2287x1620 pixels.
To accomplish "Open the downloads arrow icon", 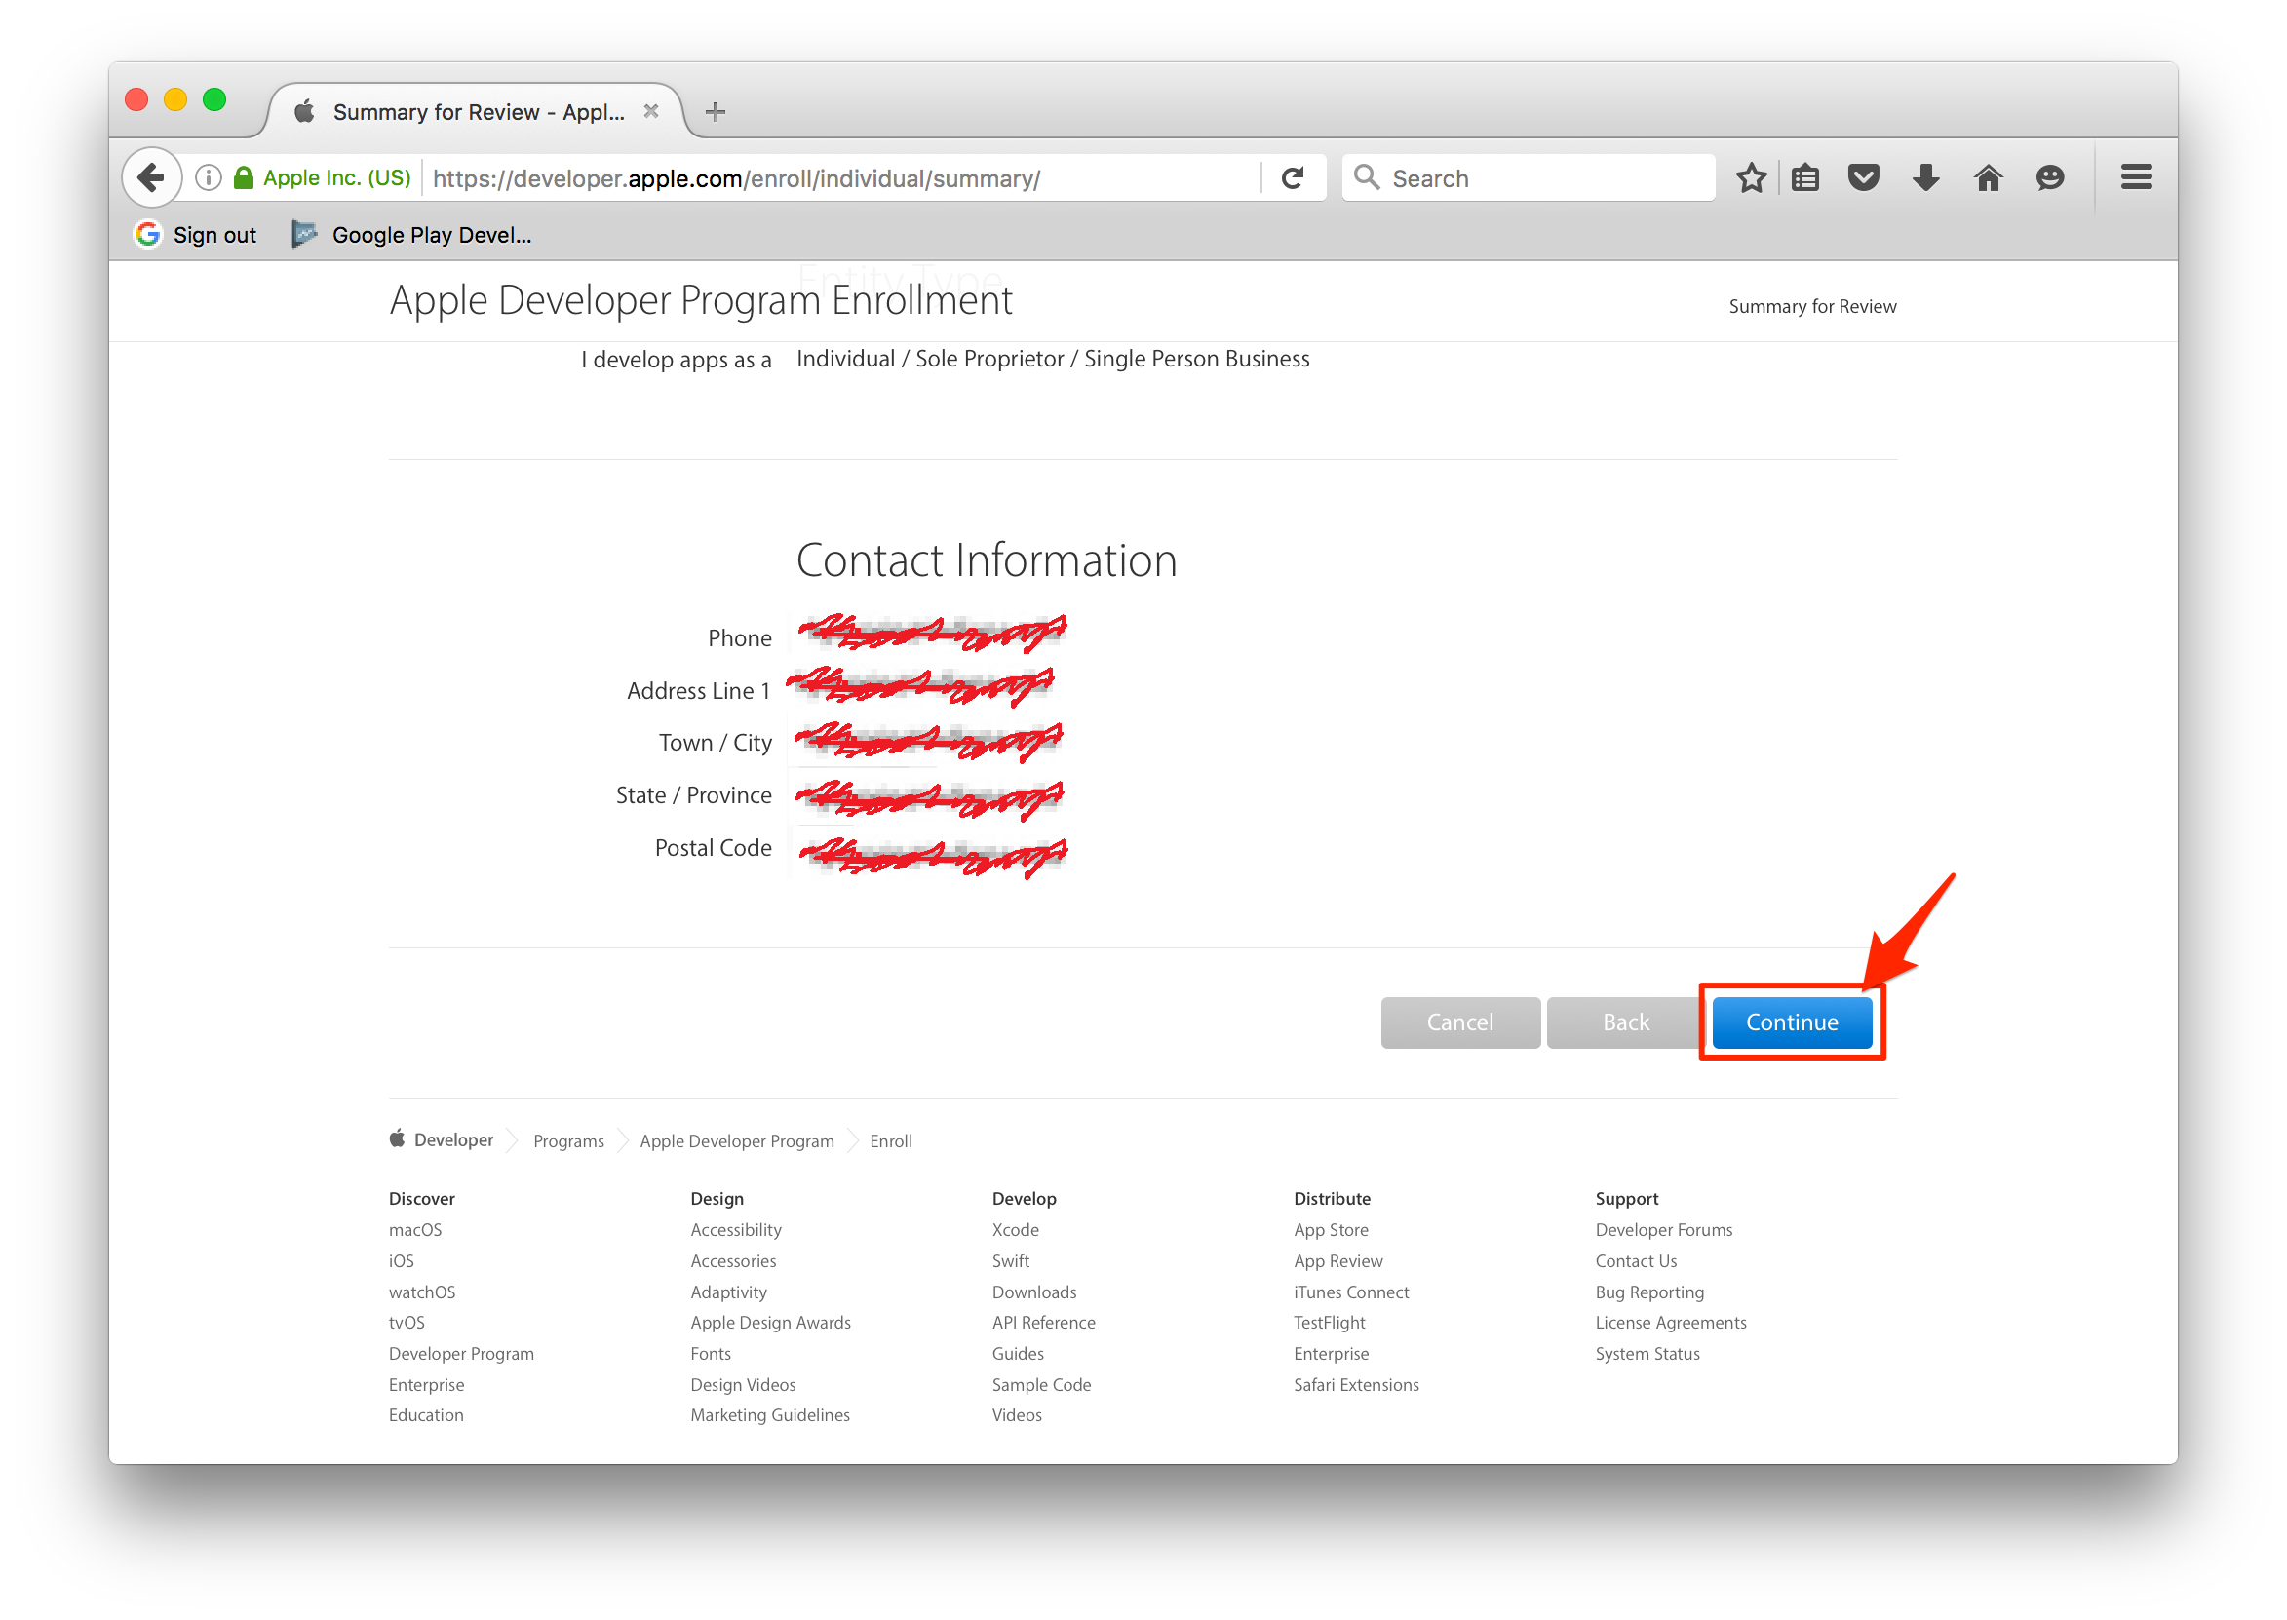I will (1926, 178).
